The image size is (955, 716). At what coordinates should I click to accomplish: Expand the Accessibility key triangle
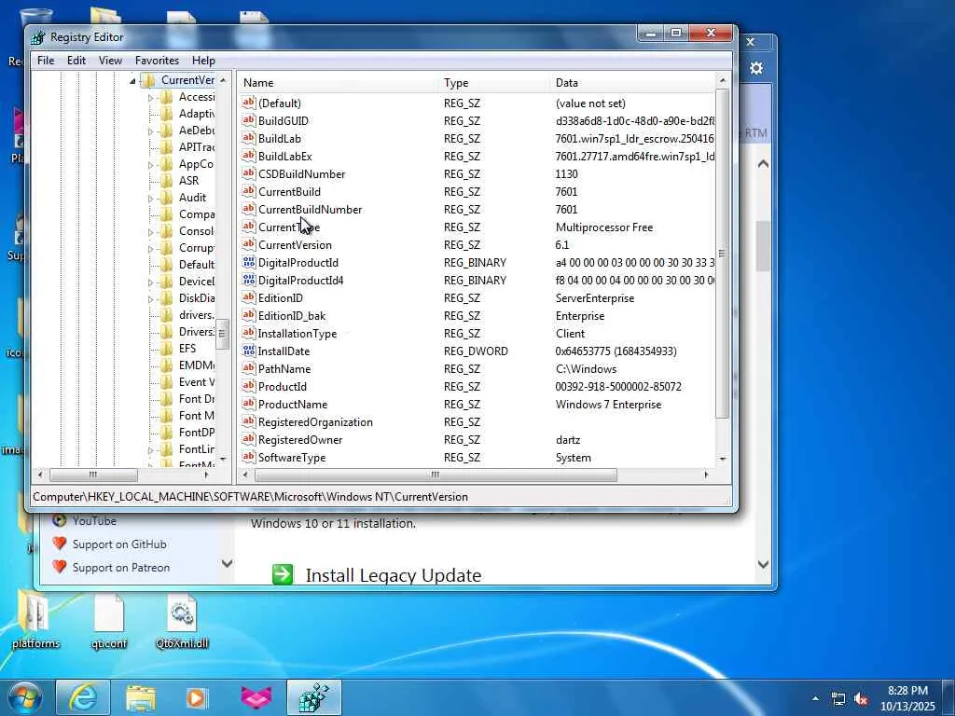click(150, 97)
